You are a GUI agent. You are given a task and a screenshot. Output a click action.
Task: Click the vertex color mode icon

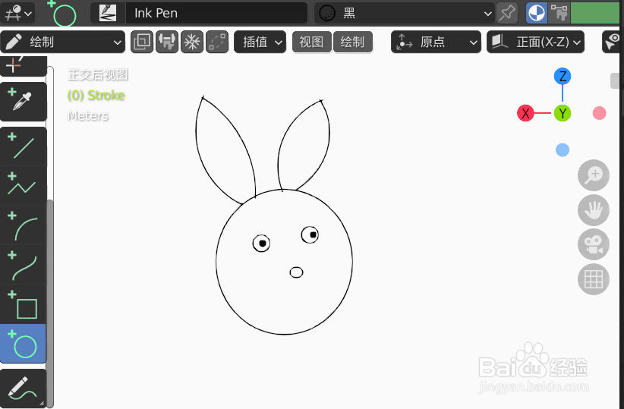click(x=559, y=13)
